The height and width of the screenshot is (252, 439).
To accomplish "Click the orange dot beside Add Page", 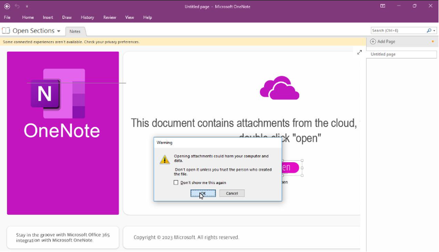I will pyautogui.click(x=433, y=42).
